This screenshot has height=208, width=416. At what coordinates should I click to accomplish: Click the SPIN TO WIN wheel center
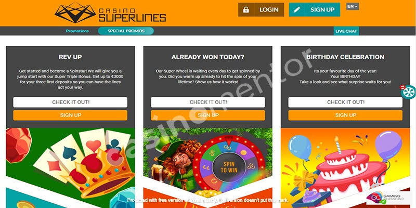click(229, 167)
